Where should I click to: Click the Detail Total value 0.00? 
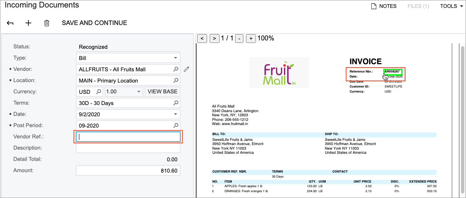click(172, 159)
